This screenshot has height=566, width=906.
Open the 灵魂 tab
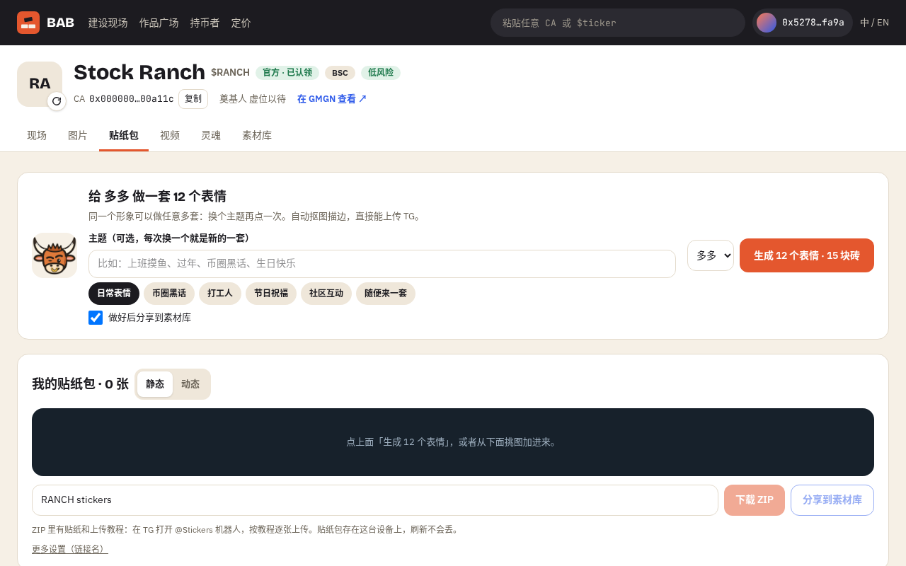coord(211,136)
